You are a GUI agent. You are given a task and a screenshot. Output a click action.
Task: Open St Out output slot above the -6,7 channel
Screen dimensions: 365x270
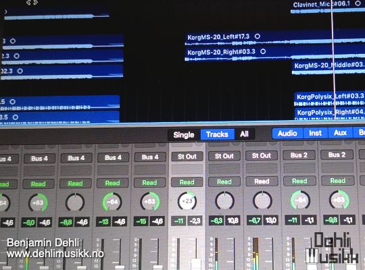click(262, 155)
